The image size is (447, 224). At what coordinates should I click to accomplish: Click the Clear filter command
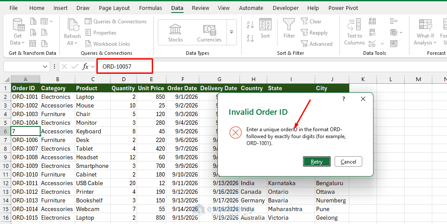(x=311, y=21)
